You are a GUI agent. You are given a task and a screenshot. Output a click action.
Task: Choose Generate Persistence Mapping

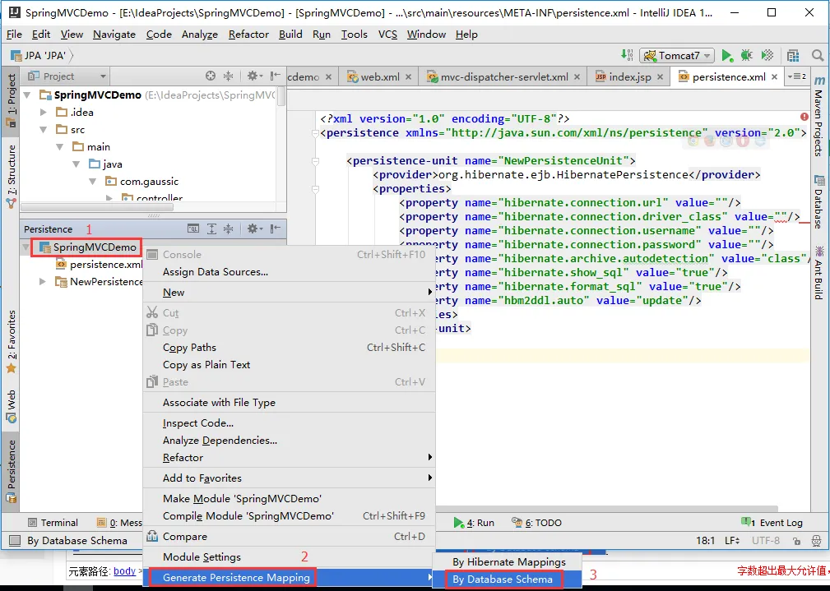click(x=289, y=578)
